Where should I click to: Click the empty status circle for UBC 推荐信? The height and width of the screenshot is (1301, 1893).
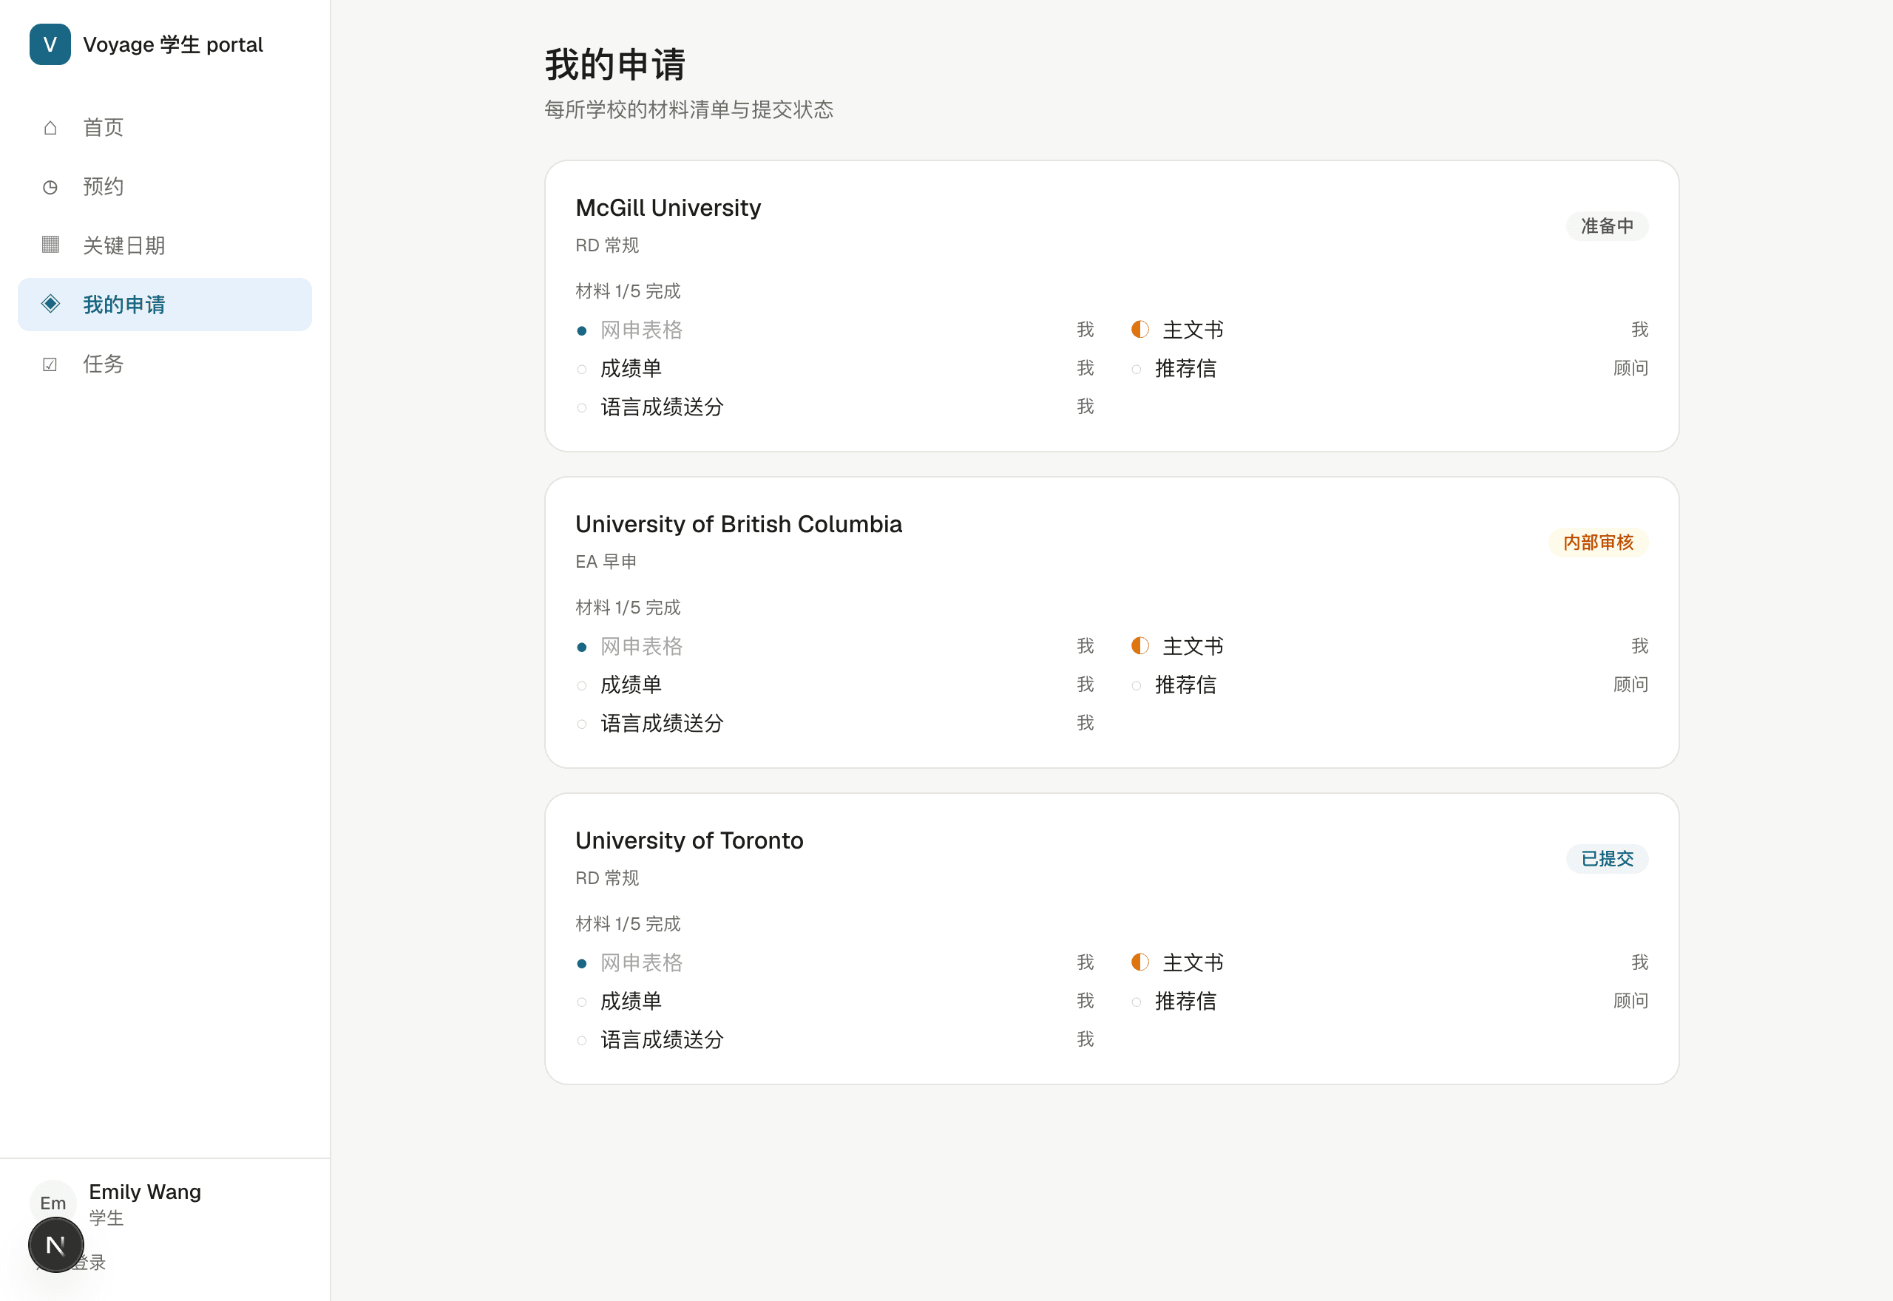tap(1136, 685)
